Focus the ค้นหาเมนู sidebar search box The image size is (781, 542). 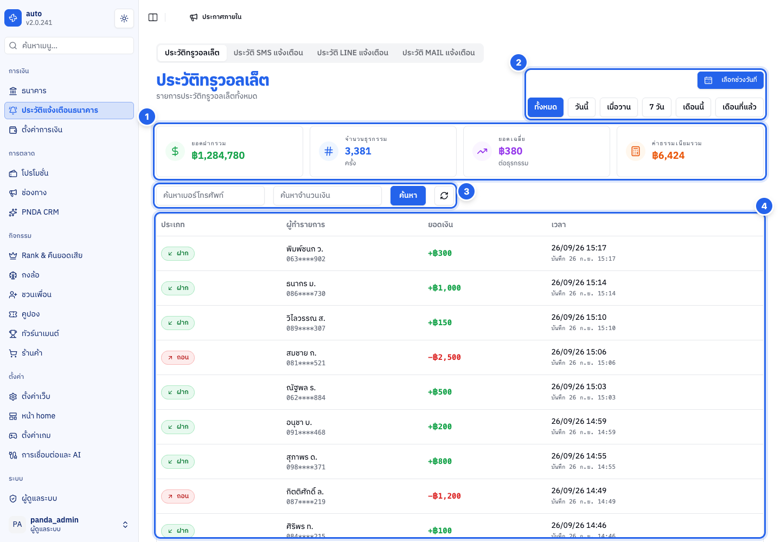tap(69, 46)
